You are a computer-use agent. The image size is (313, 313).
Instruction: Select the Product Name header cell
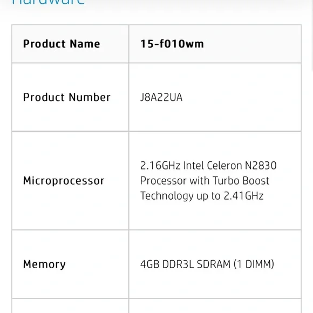[70, 44]
